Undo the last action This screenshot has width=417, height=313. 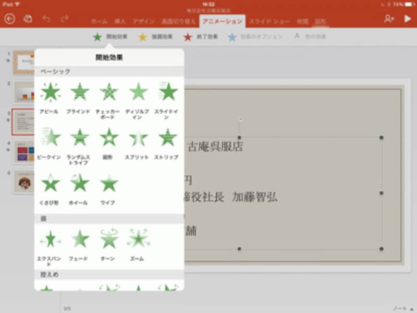tap(46, 19)
